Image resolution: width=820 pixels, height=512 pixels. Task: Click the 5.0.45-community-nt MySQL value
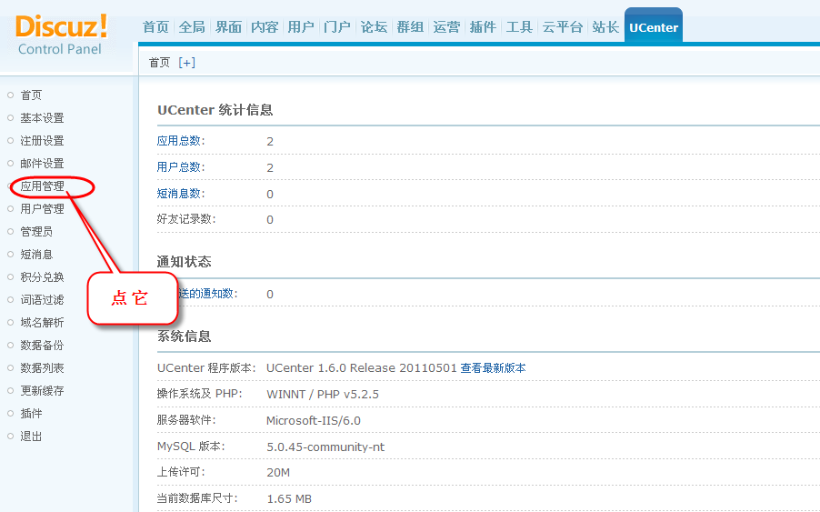click(x=325, y=447)
